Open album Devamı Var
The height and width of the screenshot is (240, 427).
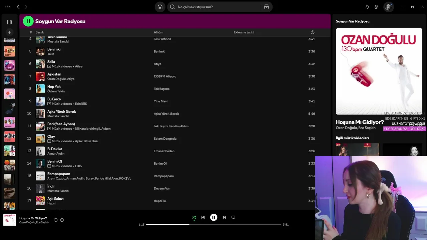point(162,188)
